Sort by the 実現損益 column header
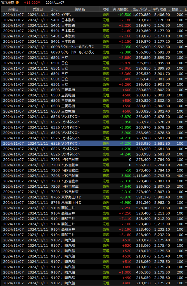 point(122,9)
